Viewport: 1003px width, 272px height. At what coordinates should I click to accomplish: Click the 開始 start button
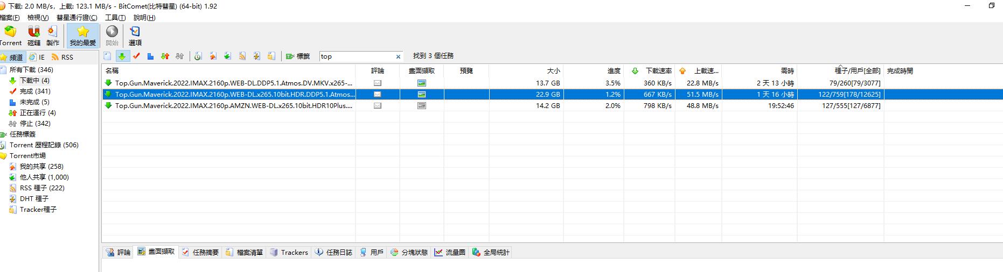[x=112, y=36]
